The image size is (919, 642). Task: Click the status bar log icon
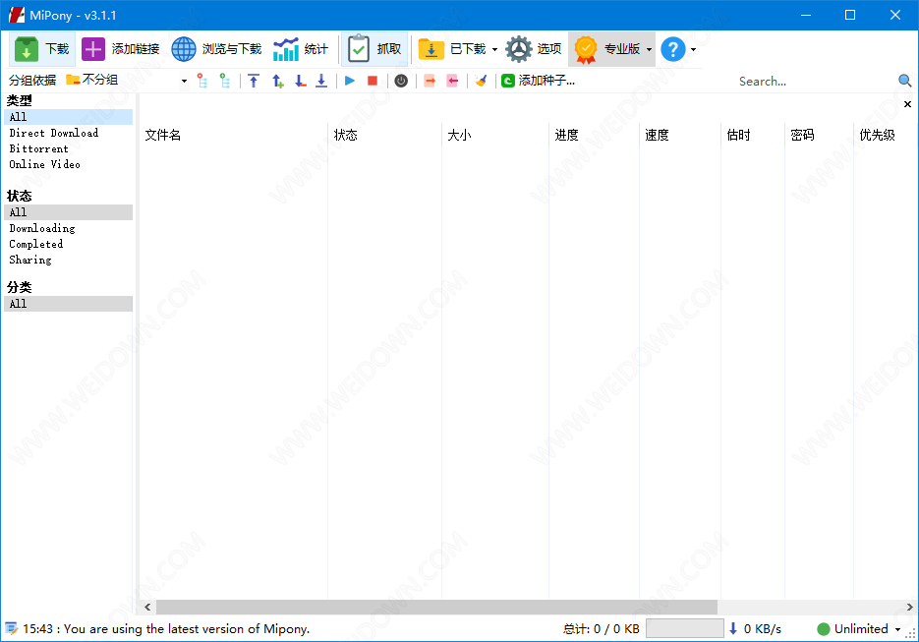point(11,629)
